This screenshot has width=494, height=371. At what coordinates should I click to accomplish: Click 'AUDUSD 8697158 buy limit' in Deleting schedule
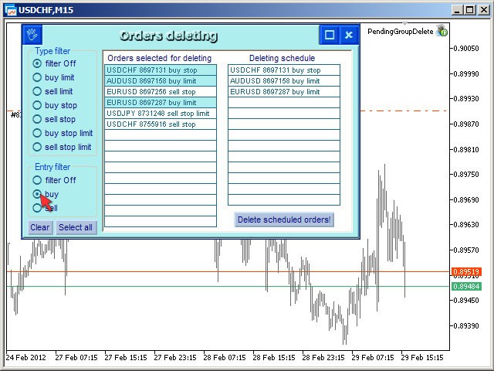[284, 80]
